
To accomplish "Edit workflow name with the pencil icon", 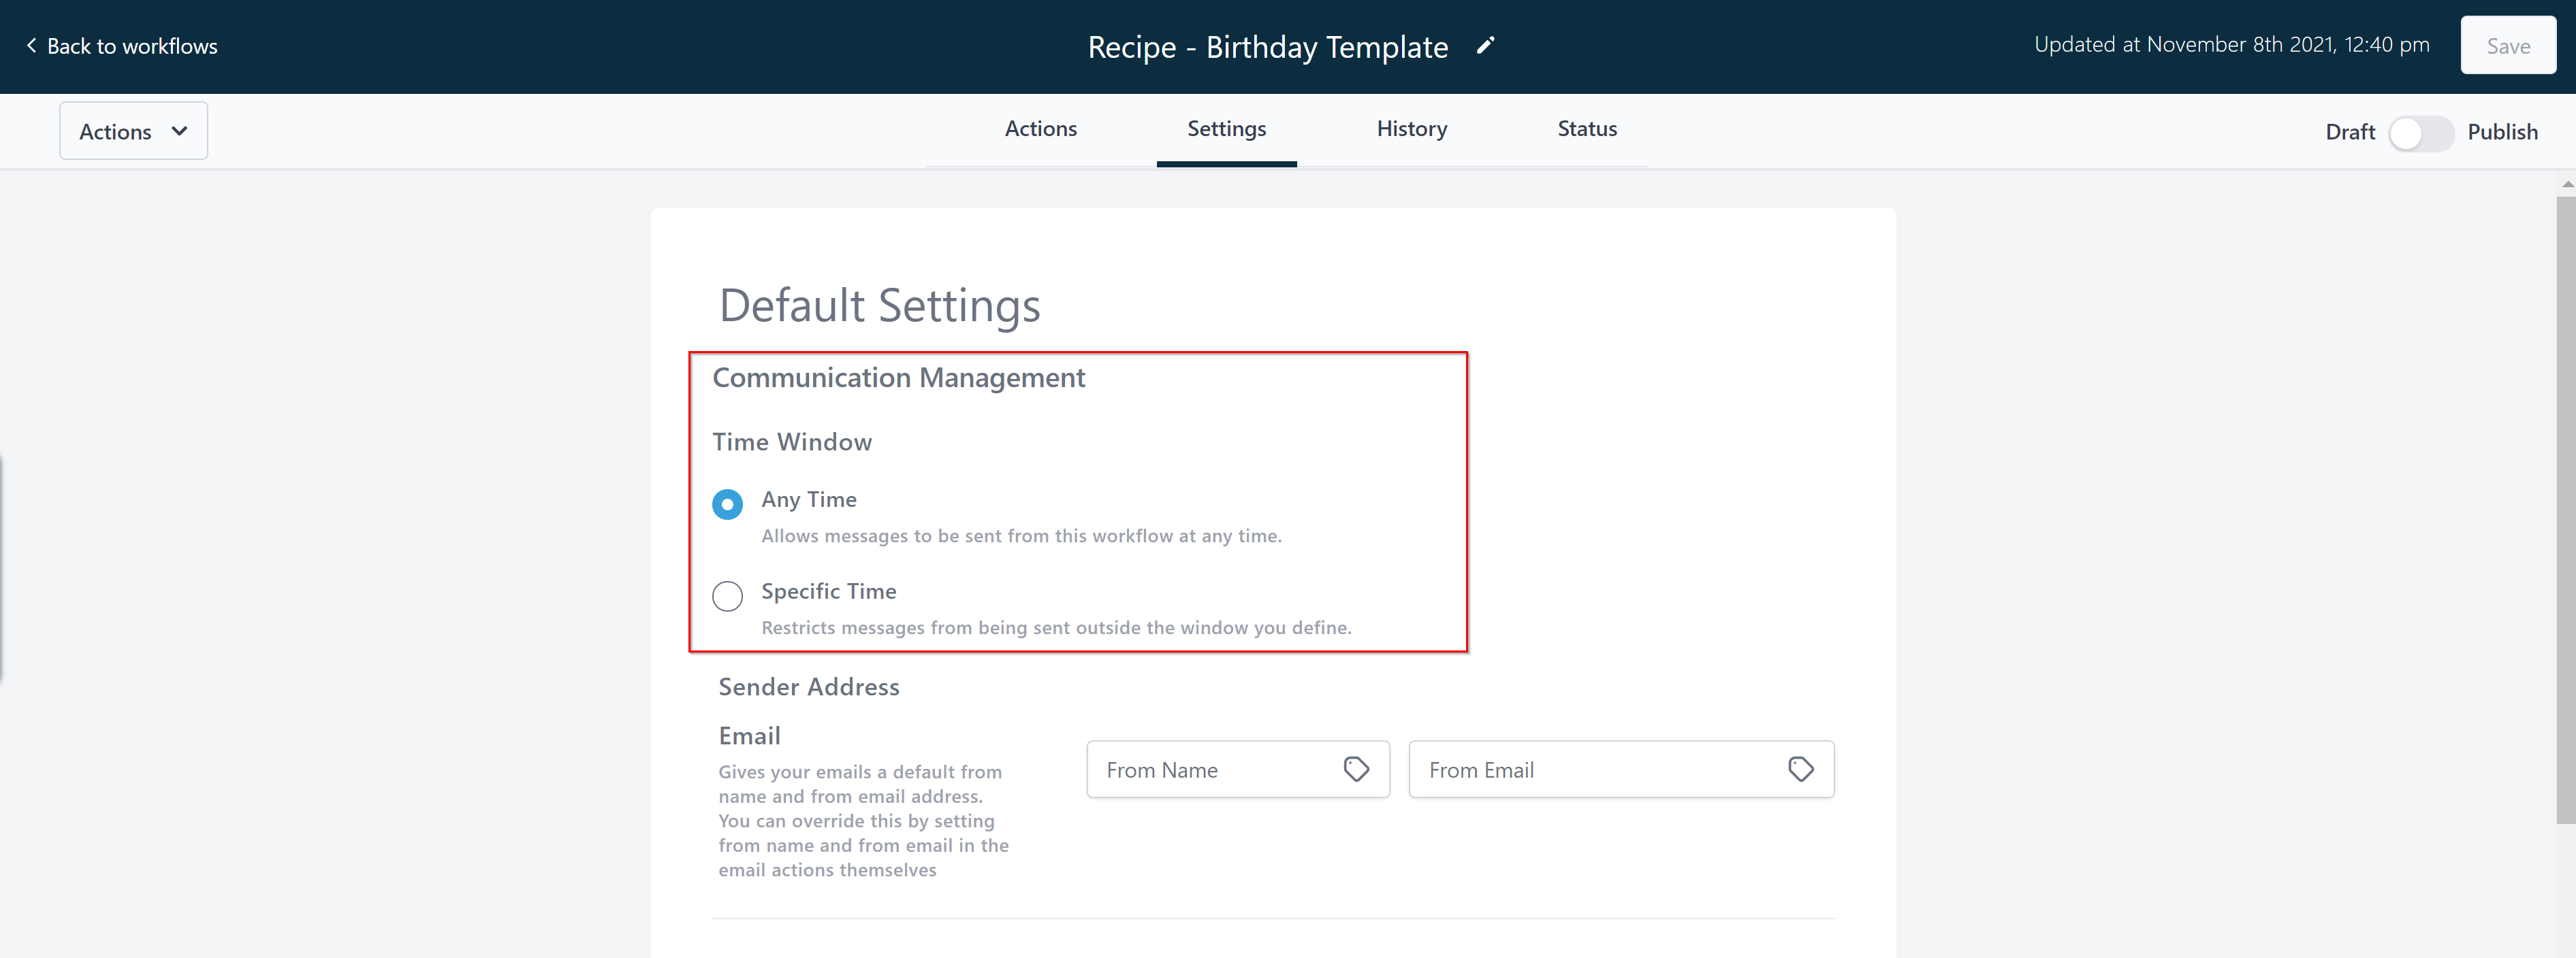I will tap(1485, 46).
